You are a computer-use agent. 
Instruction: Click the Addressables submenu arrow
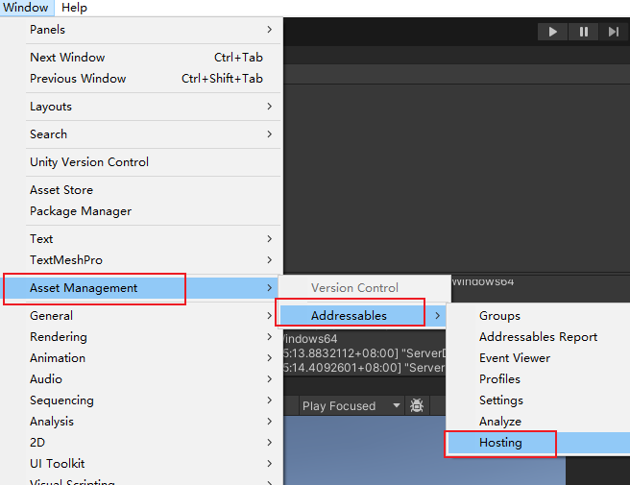tap(438, 315)
